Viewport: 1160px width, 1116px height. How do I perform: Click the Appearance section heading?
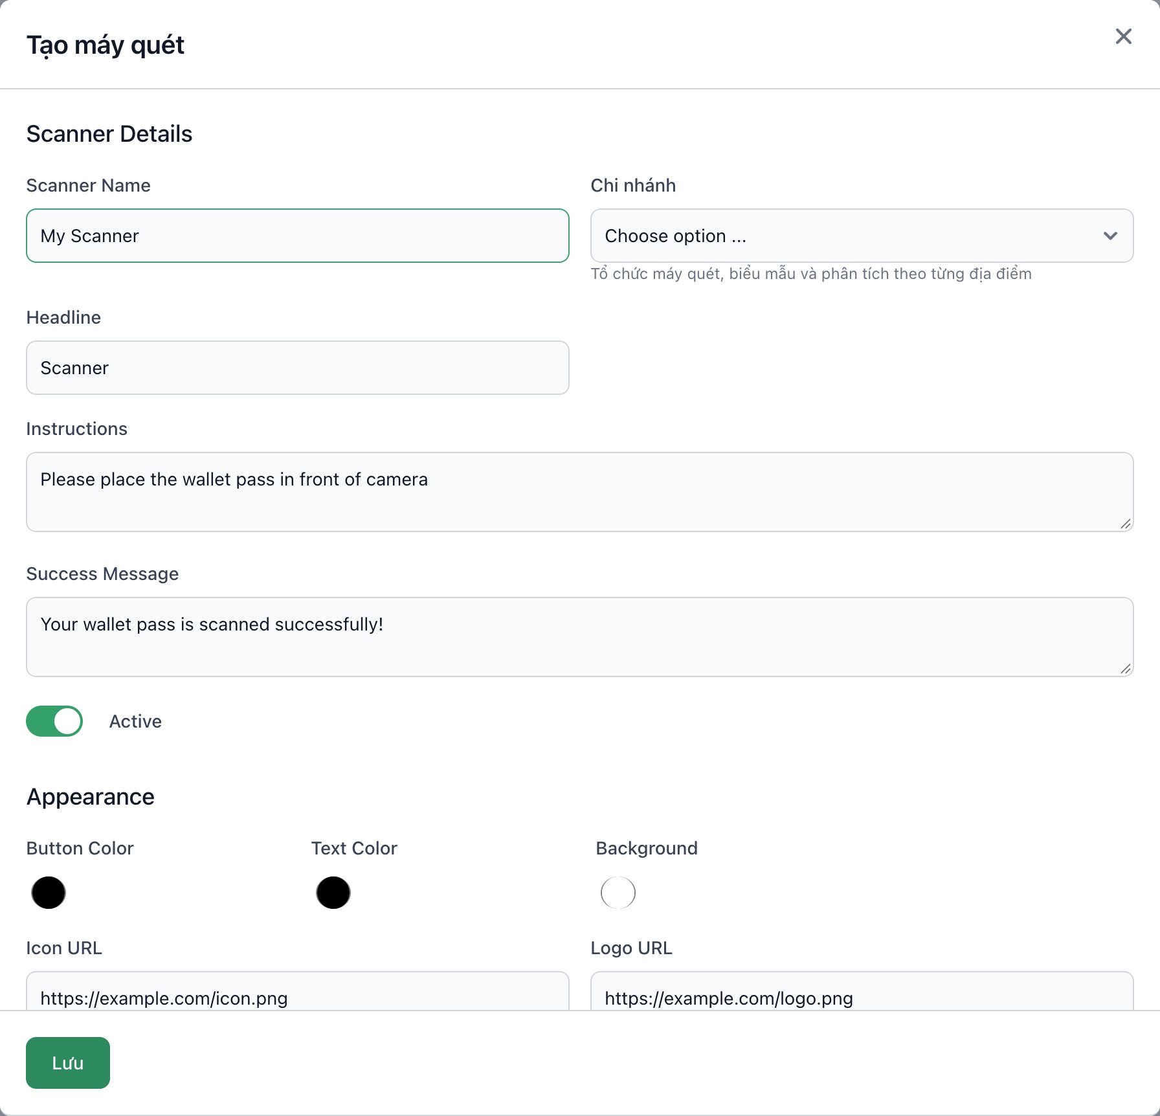[91, 797]
